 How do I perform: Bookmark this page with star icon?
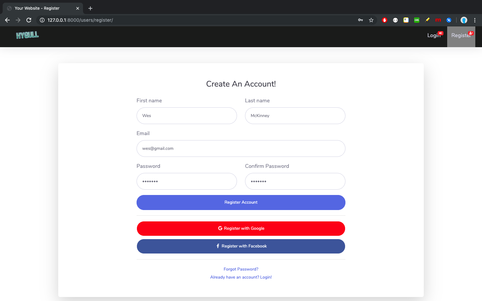371,20
